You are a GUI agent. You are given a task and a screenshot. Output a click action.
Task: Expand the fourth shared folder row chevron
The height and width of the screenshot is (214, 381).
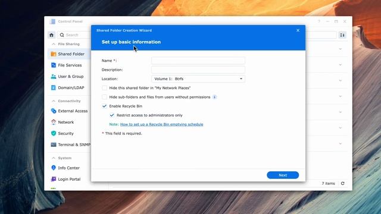tap(341, 96)
